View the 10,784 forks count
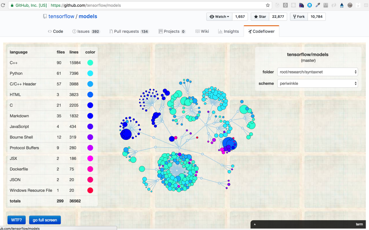The width and height of the screenshot is (369, 230). (317, 17)
